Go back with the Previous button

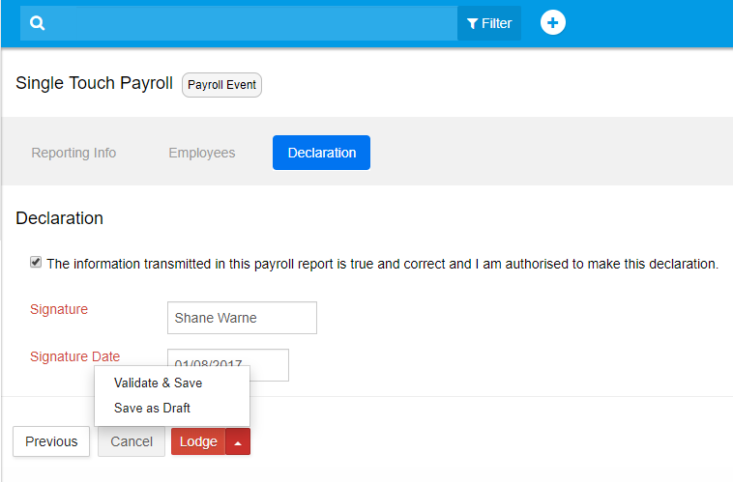[51, 441]
